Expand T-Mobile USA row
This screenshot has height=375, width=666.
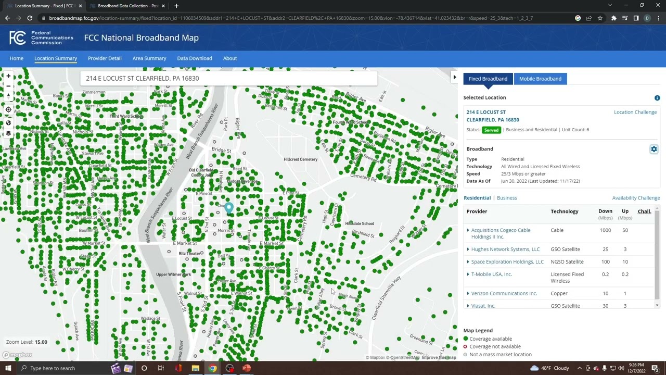coord(468,274)
